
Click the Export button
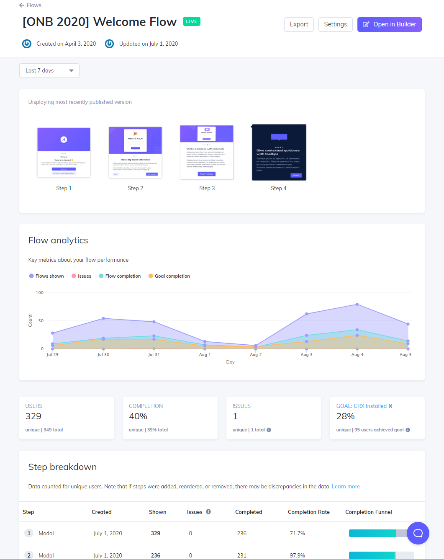[x=299, y=24]
